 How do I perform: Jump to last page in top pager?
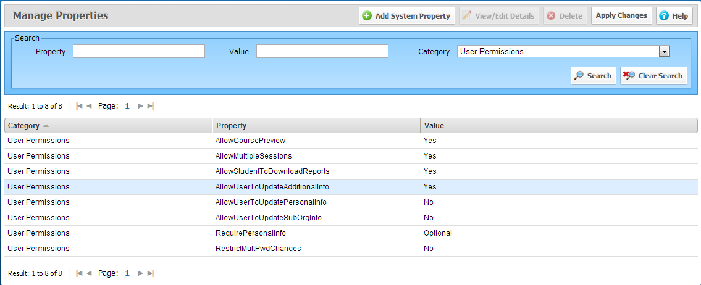[150, 106]
